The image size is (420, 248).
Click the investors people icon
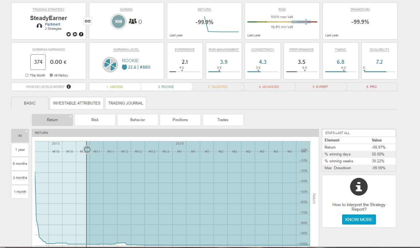(133, 21)
